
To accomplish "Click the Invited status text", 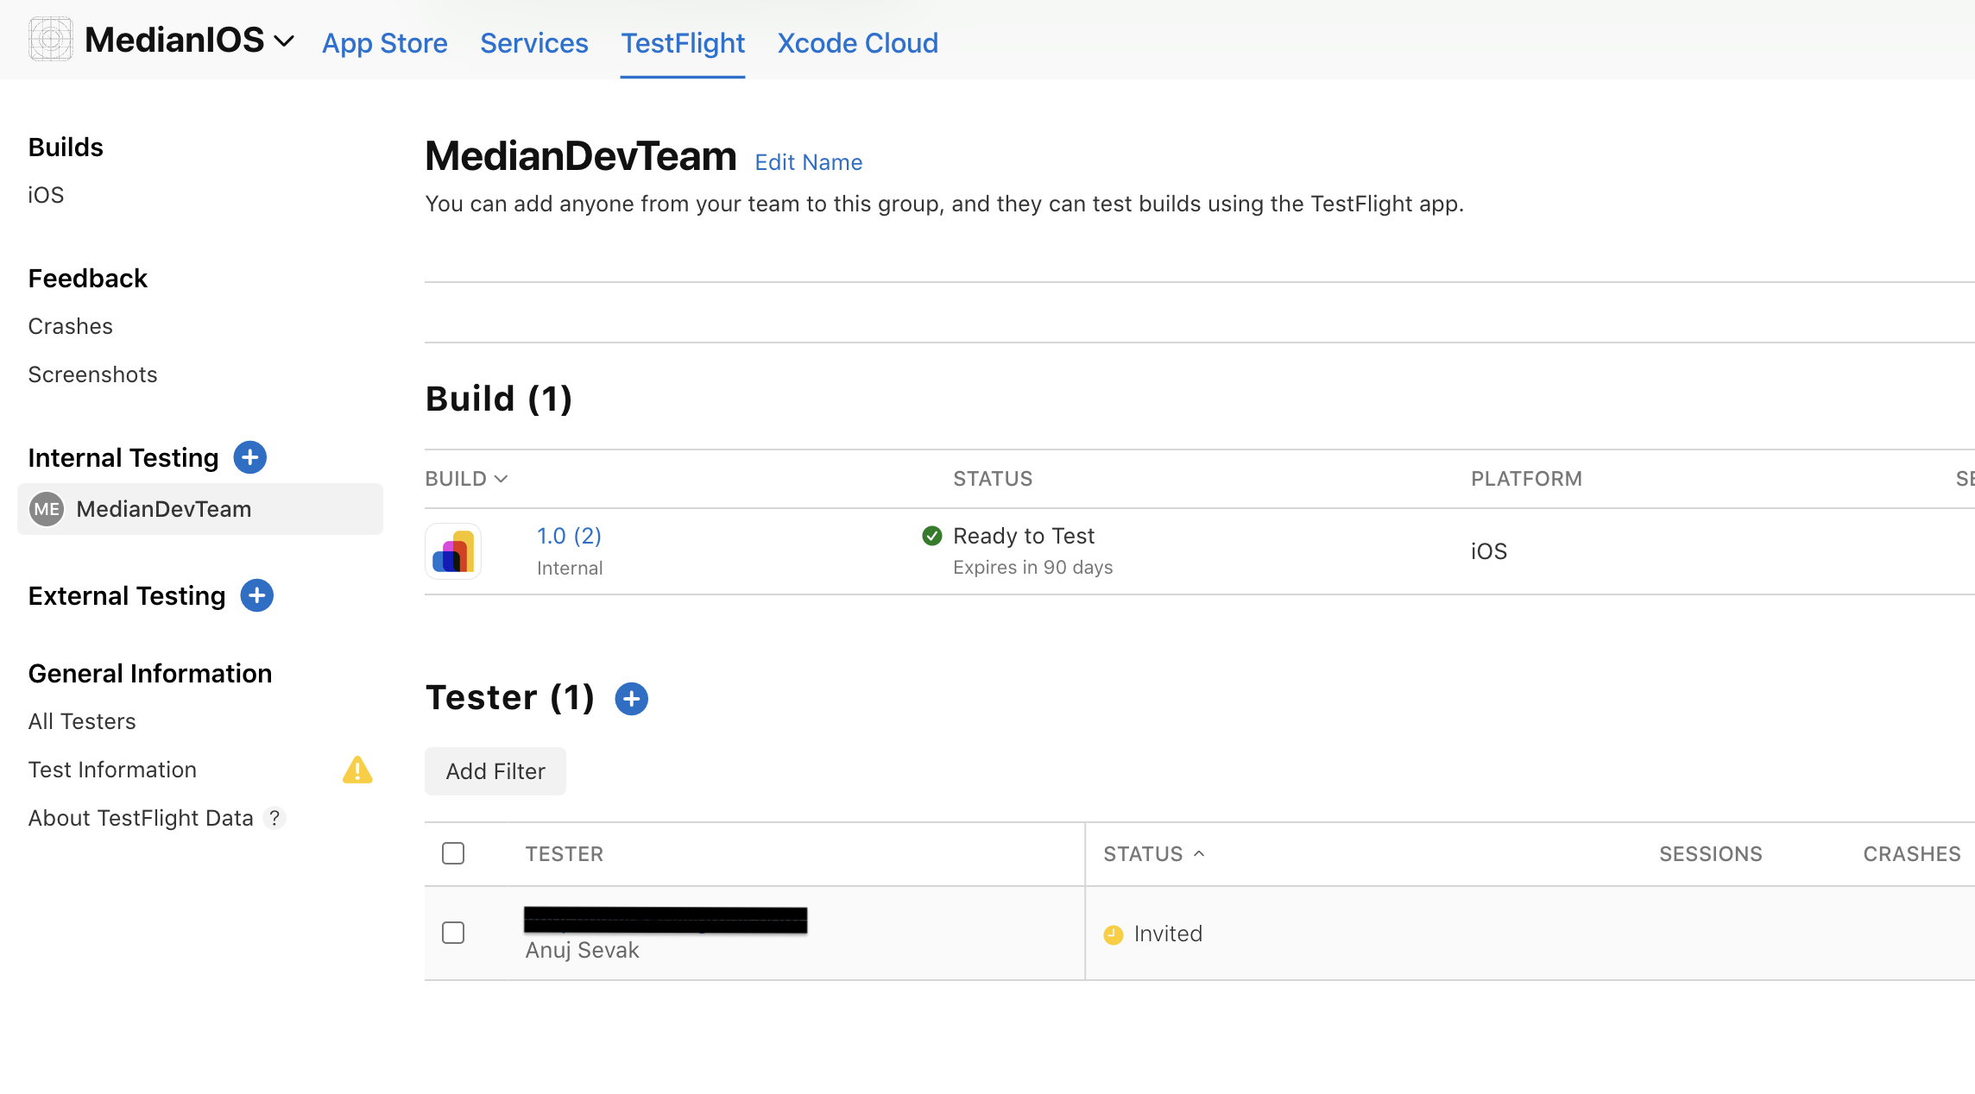I will 1168,934.
